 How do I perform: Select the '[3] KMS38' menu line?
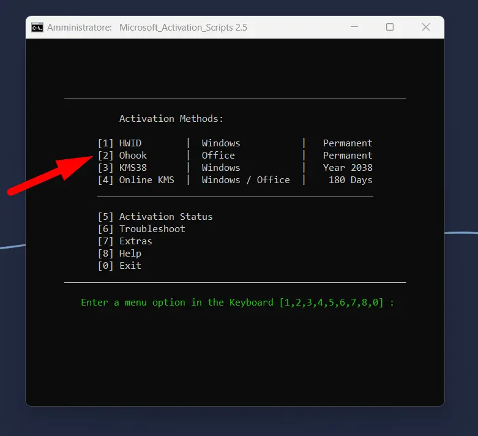[x=122, y=168]
